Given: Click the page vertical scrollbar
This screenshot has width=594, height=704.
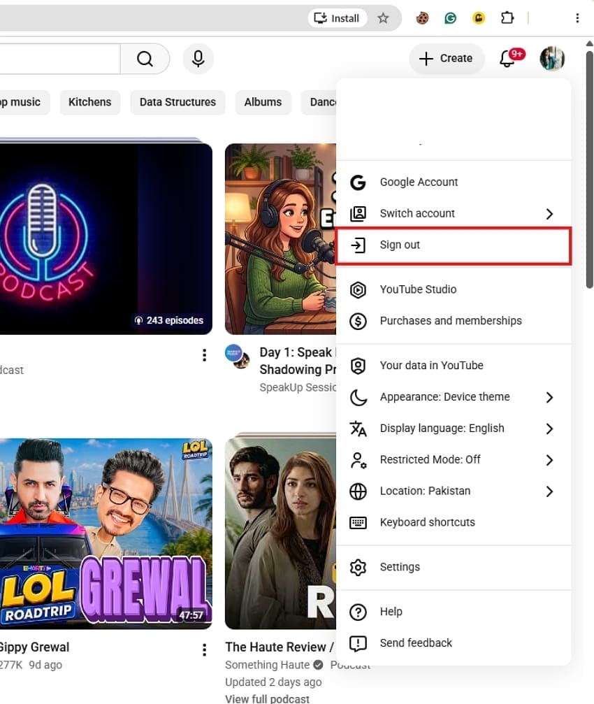Looking at the screenshot, I should coord(590,170).
